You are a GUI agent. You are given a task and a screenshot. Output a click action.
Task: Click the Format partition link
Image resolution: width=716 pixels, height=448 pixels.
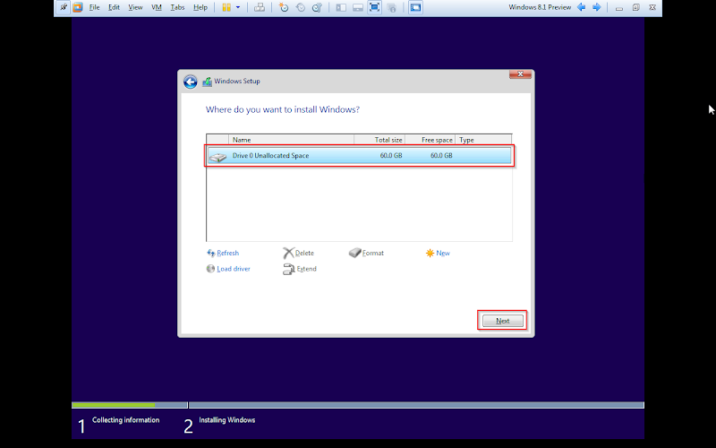[372, 253]
